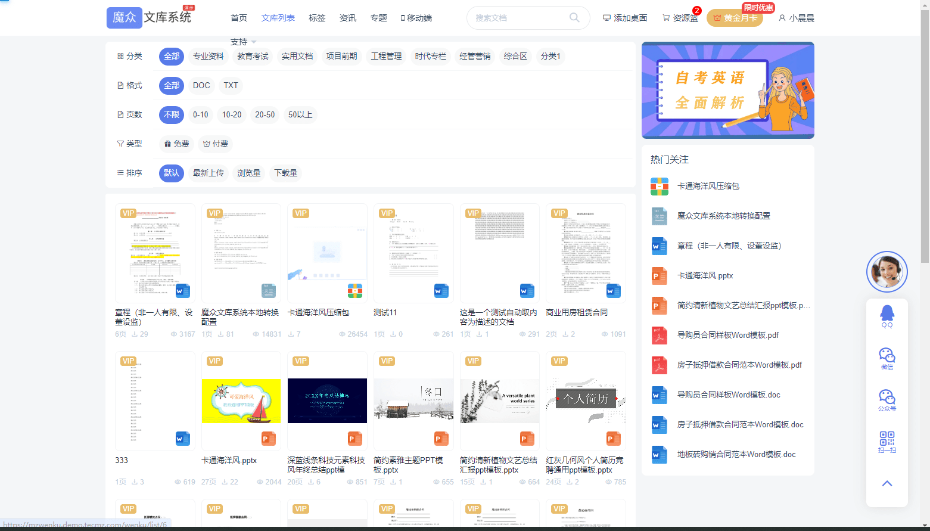The image size is (930, 531).
Task: Click the 黄金月卡 membership button
Action: 735,18
